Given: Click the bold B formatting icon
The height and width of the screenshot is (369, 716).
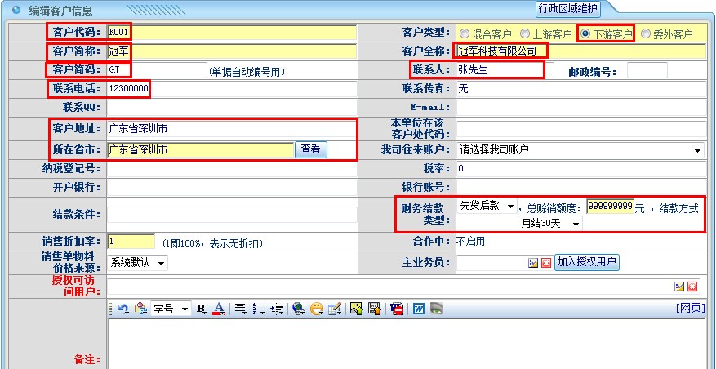Looking at the screenshot, I should click(202, 309).
